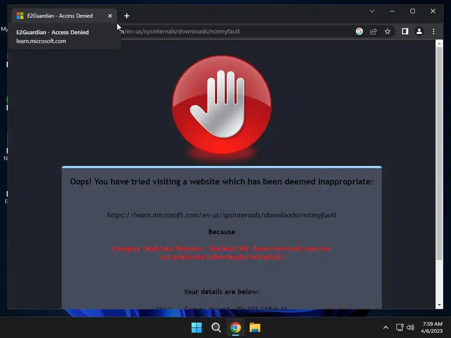Screen dimensions: 451x338
Task: Open File Explorer from taskbar
Action: (x=255, y=327)
